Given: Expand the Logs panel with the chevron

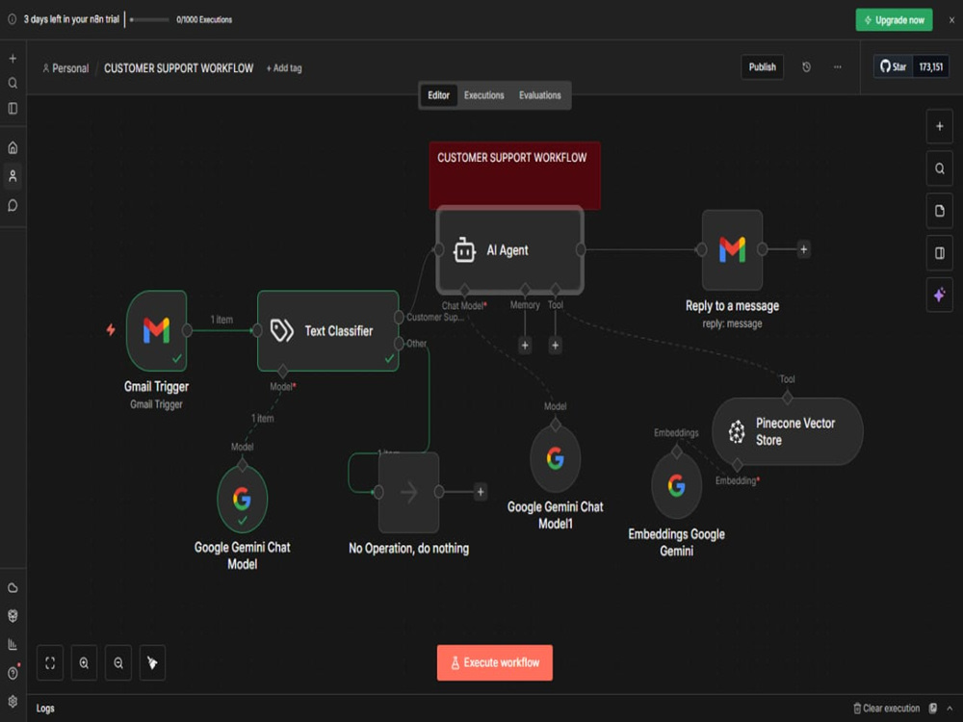Looking at the screenshot, I should pos(950,708).
